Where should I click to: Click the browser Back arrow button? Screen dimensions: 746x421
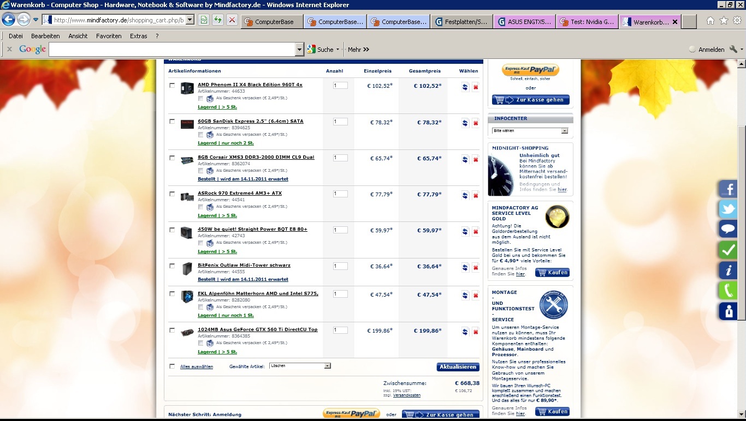(x=8, y=20)
